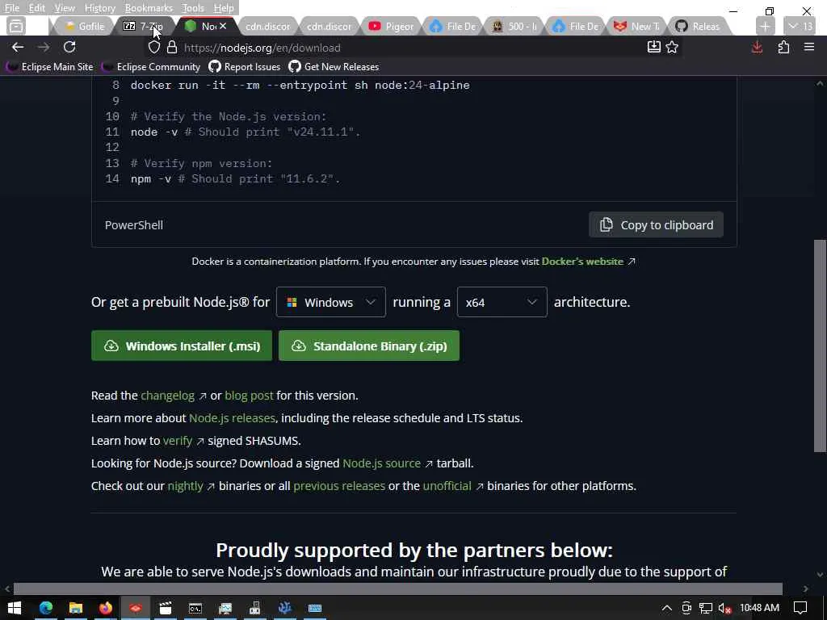This screenshot has width=827, height=620.
Task: Download the Windows Installer (.msi)
Action: (x=182, y=346)
